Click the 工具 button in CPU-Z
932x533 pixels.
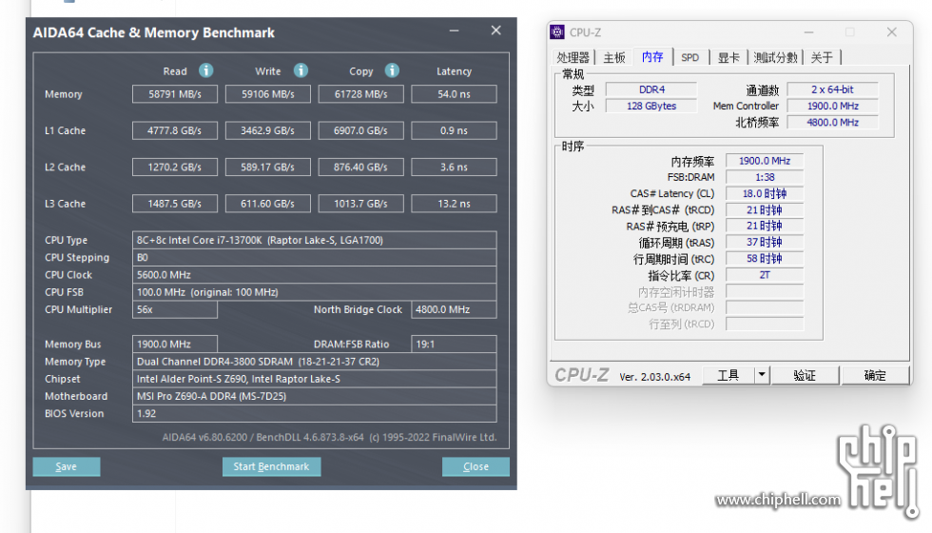pos(728,375)
